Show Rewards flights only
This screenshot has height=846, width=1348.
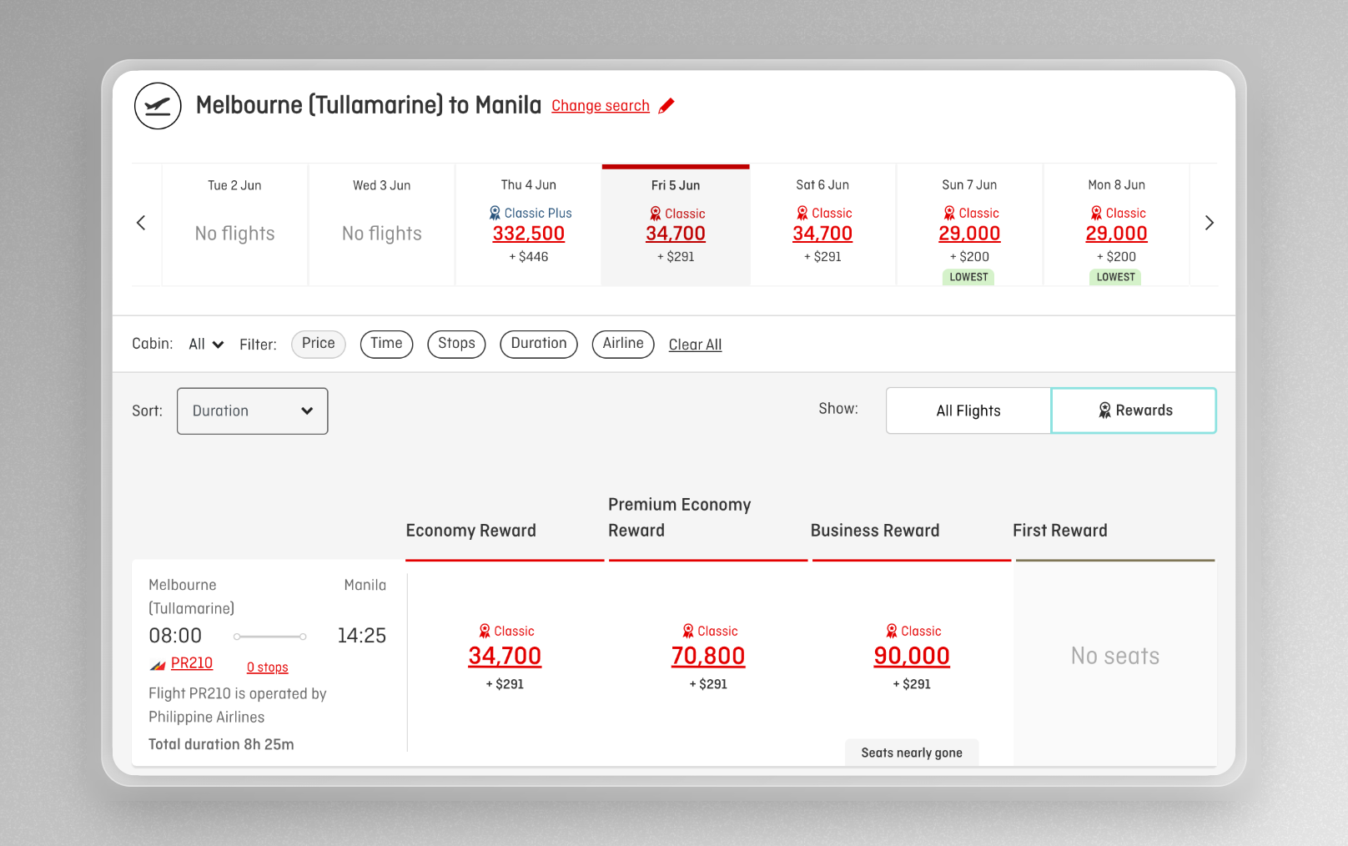coord(1134,410)
